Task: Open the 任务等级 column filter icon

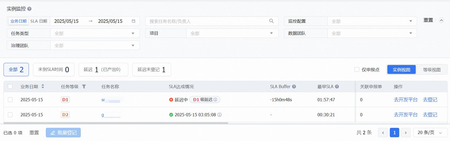Action: coord(84,86)
